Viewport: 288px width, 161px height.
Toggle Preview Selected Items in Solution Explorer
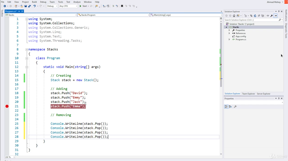pyautogui.click(x=275, y=16)
